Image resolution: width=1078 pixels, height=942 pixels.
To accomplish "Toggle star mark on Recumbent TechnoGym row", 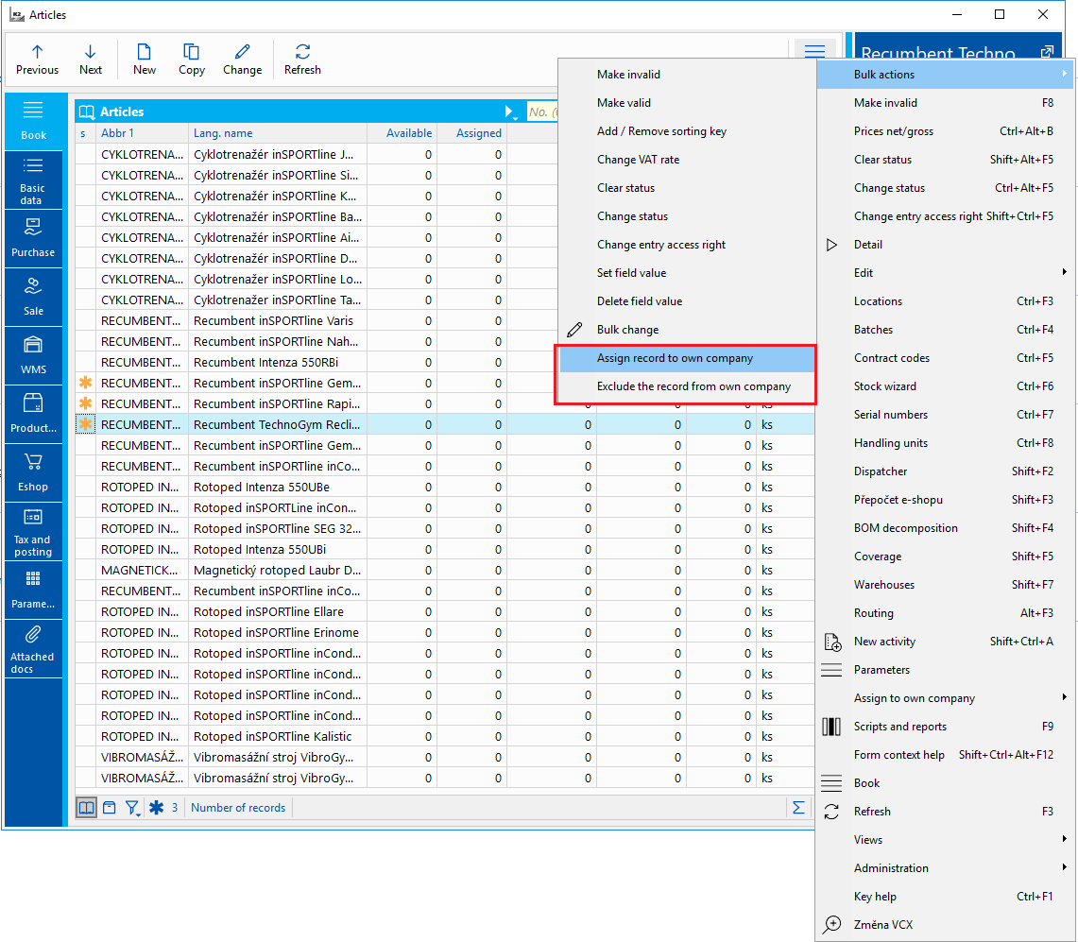I will tap(85, 424).
